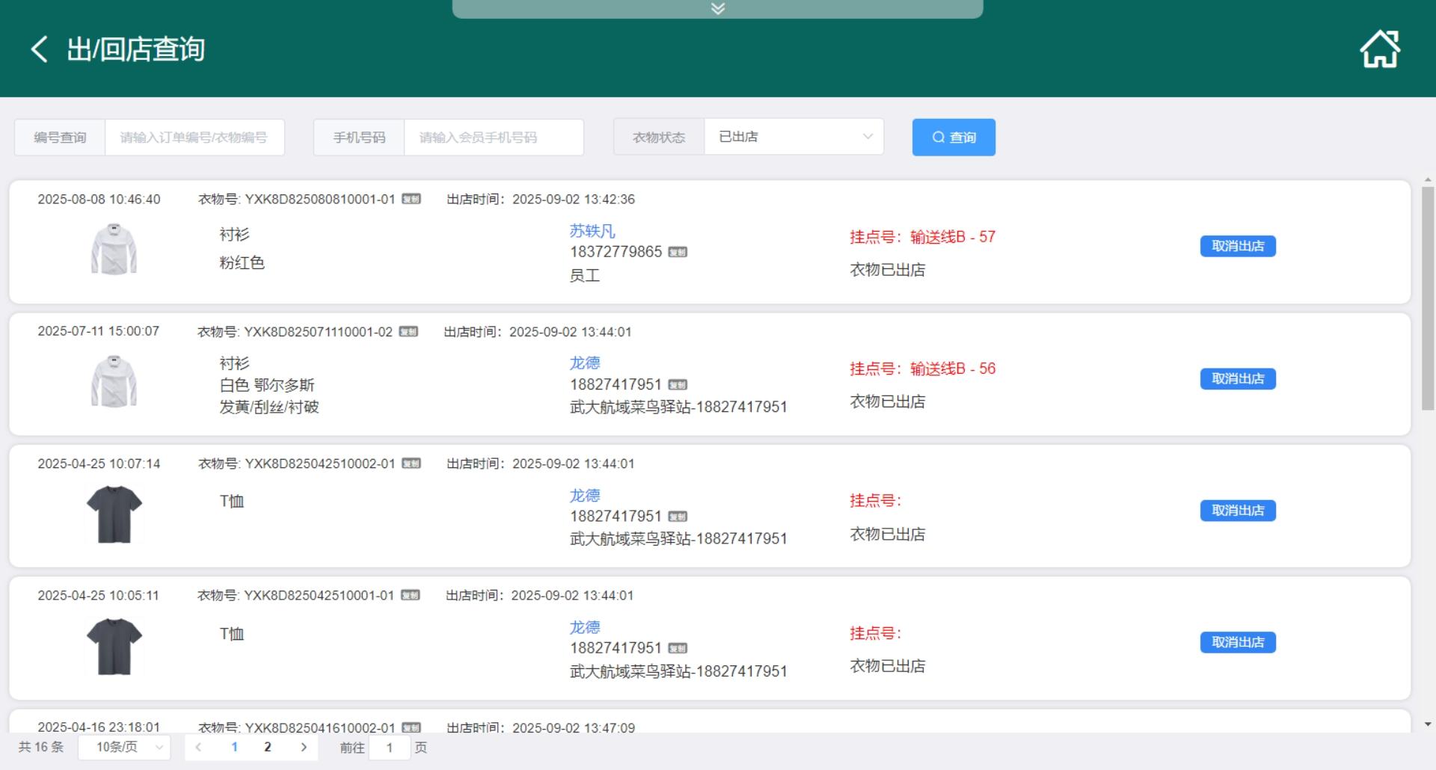Click scrollbar up arrow
Image resolution: width=1436 pixels, height=770 pixels.
(1428, 180)
